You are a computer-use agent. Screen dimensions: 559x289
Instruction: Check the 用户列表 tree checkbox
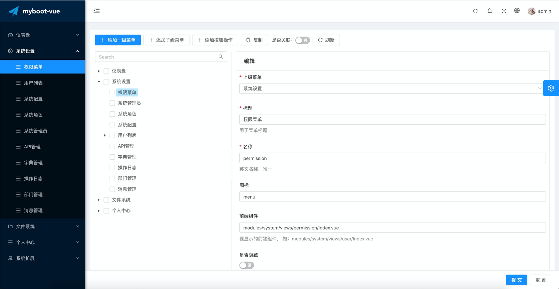[112, 135]
